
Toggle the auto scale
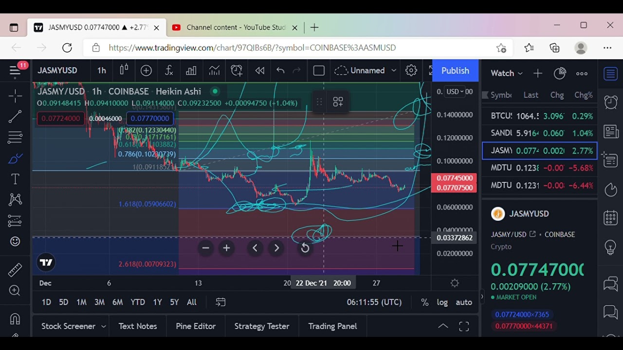(x=464, y=302)
